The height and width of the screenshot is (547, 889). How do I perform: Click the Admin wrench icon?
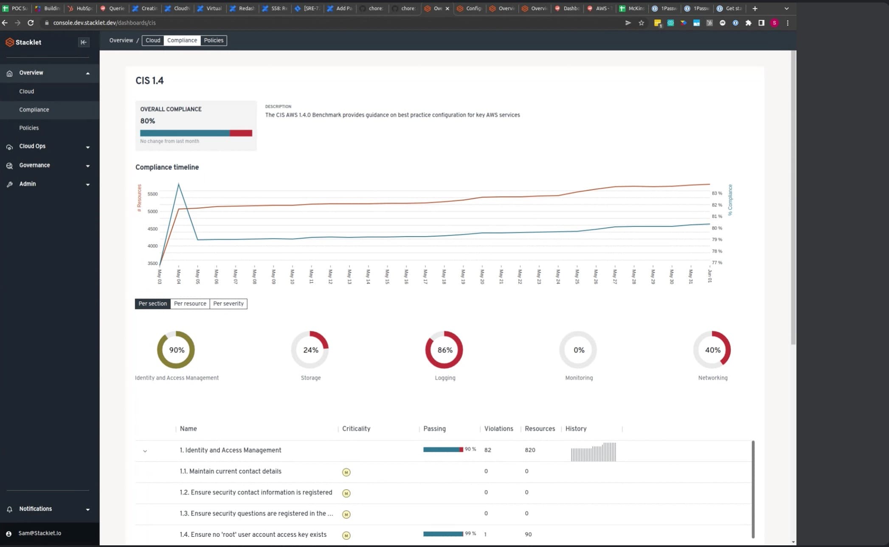pos(9,184)
